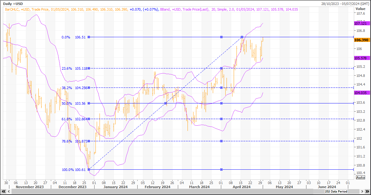Click the December 2023 month label

coord(72,187)
